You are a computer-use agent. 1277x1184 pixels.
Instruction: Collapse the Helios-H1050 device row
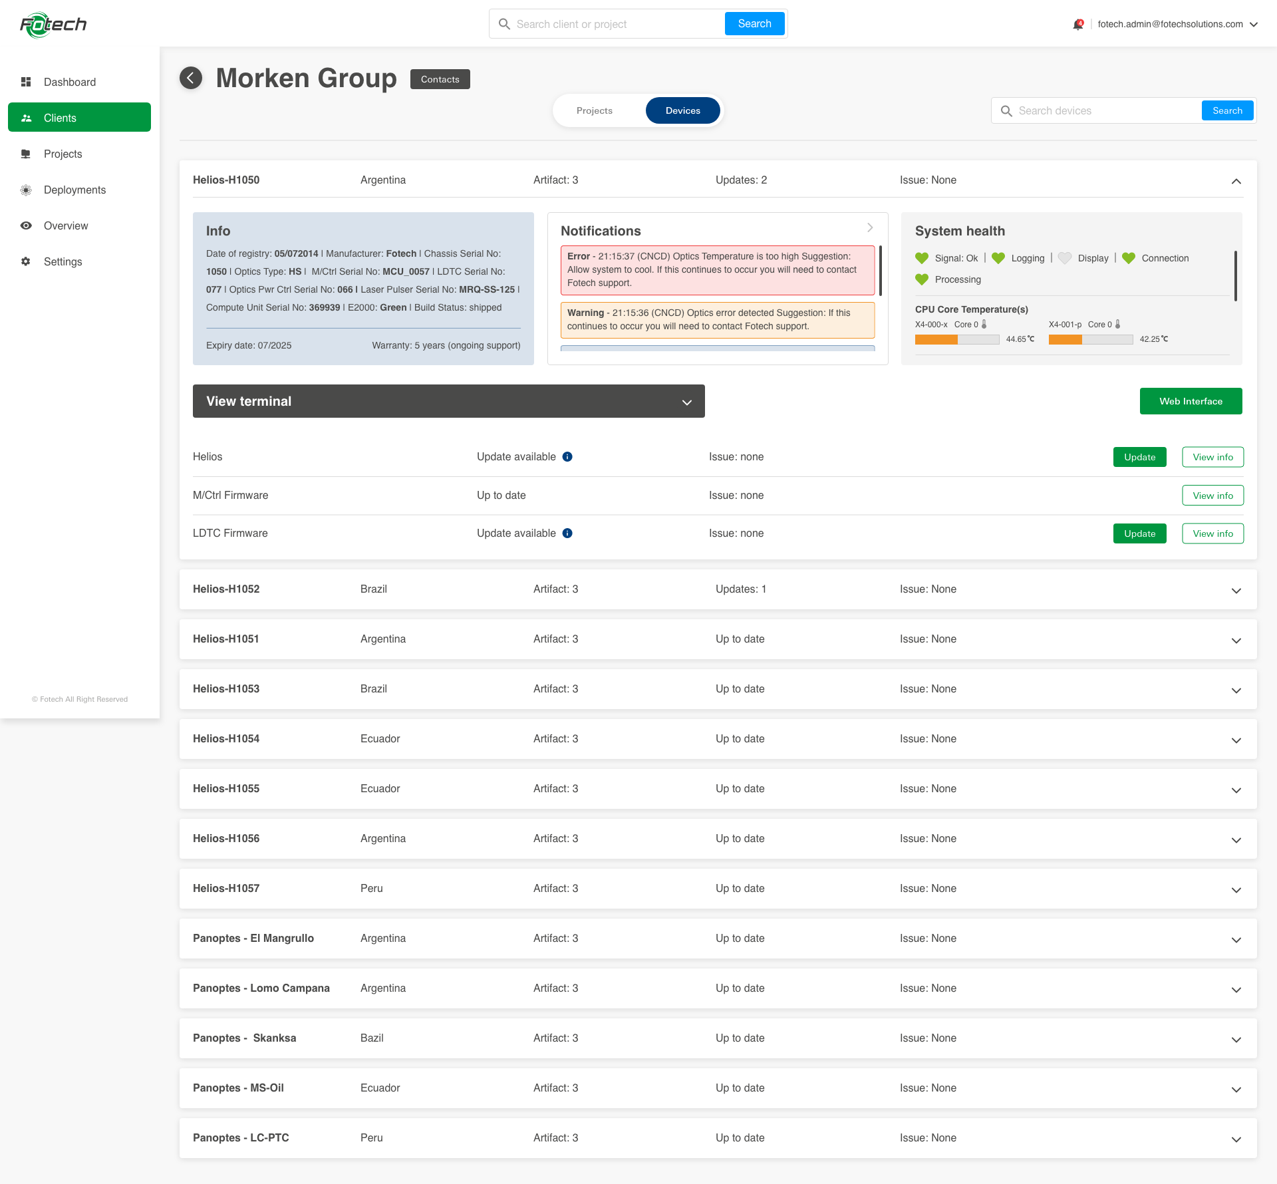pos(1236,181)
